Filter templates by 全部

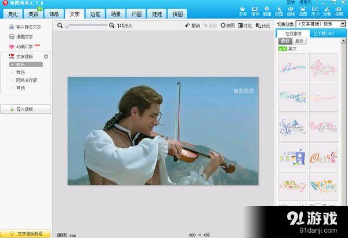[282, 49]
